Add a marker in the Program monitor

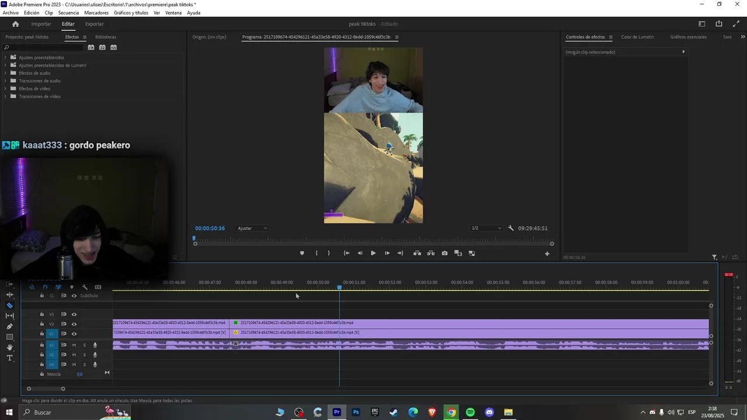pyautogui.click(x=302, y=253)
